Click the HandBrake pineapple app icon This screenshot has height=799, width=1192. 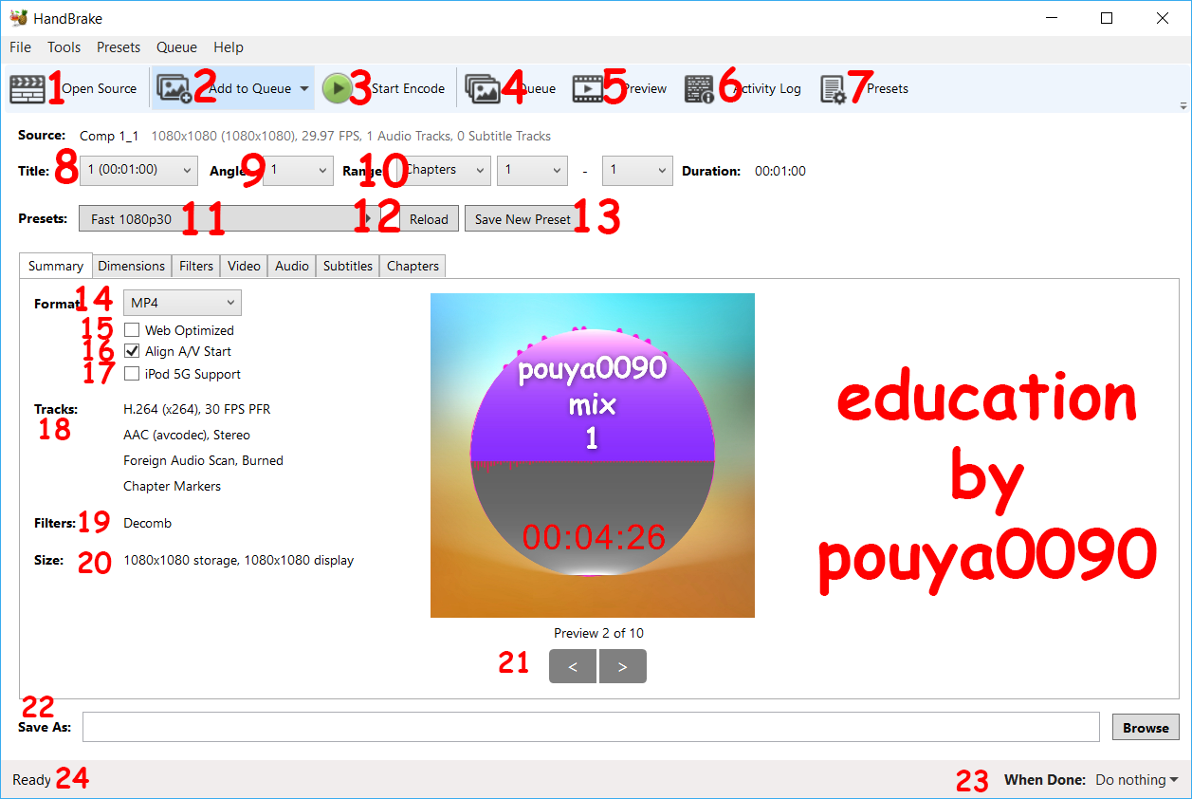coord(18,18)
